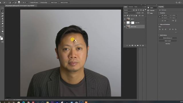Toggle lock image pixels brush icon
The image size is (183, 103).
click(130, 15)
